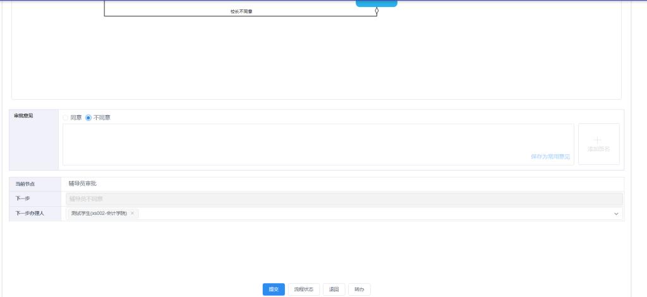The height and width of the screenshot is (297, 647).
Task: Click the 辅导员审批 current node text
Action: tap(83, 184)
